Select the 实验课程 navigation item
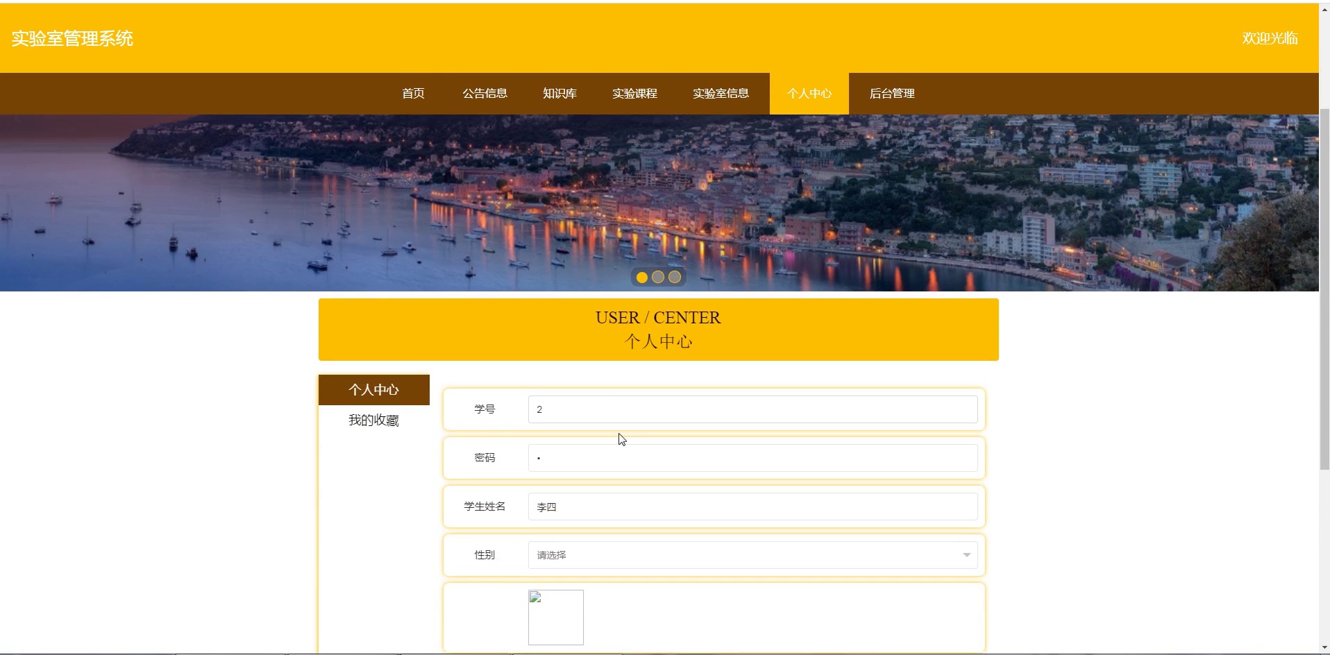The image size is (1330, 655). [x=634, y=93]
